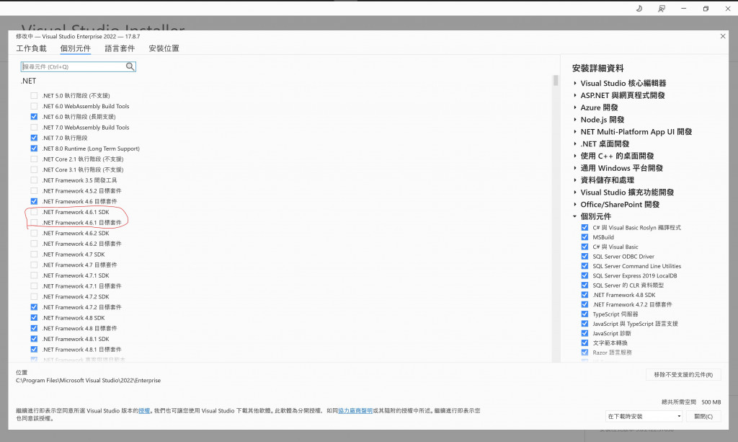This screenshot has width=738, height=442.
Task: Check .NET Core 3.1 執行階段 (不支援)
Action: coord(34,170)
